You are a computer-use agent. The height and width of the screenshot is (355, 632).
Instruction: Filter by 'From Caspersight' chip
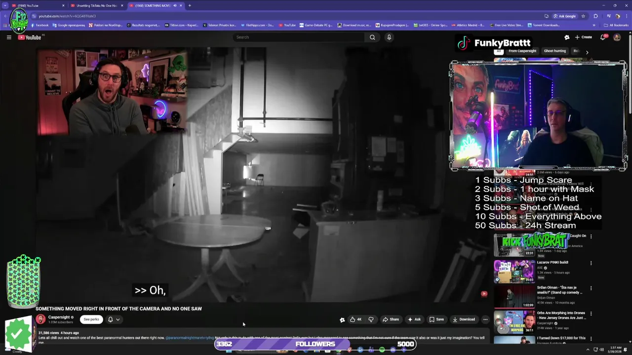coord(522,51)
